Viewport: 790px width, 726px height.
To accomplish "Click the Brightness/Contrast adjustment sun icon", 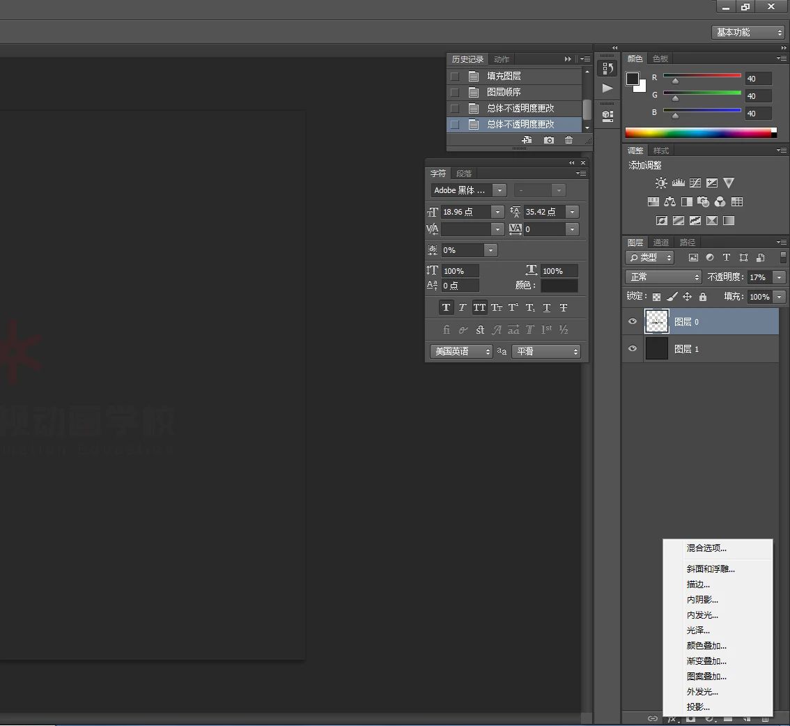I will (660, 183).
